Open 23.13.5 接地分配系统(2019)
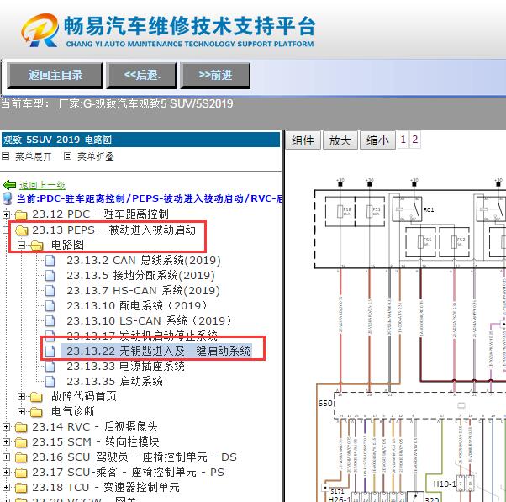Viewport: 506px width, 502px height. point(140,276)
